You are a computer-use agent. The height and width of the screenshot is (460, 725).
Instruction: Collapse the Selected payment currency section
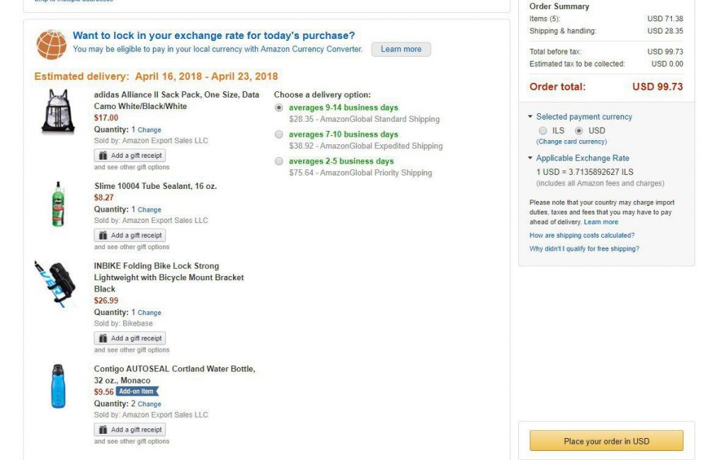click(531, 117)
